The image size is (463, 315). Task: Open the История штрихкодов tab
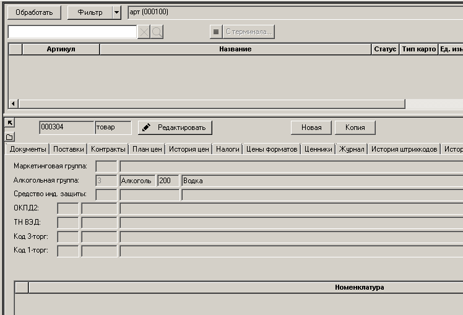[x=404, y=149]
